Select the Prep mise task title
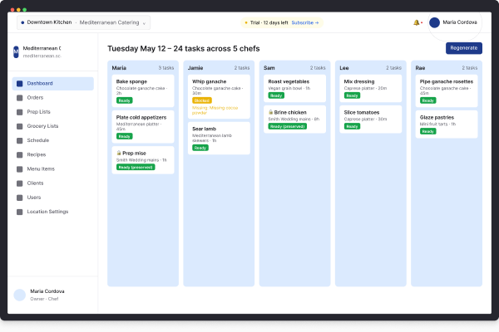 point(134,153)
